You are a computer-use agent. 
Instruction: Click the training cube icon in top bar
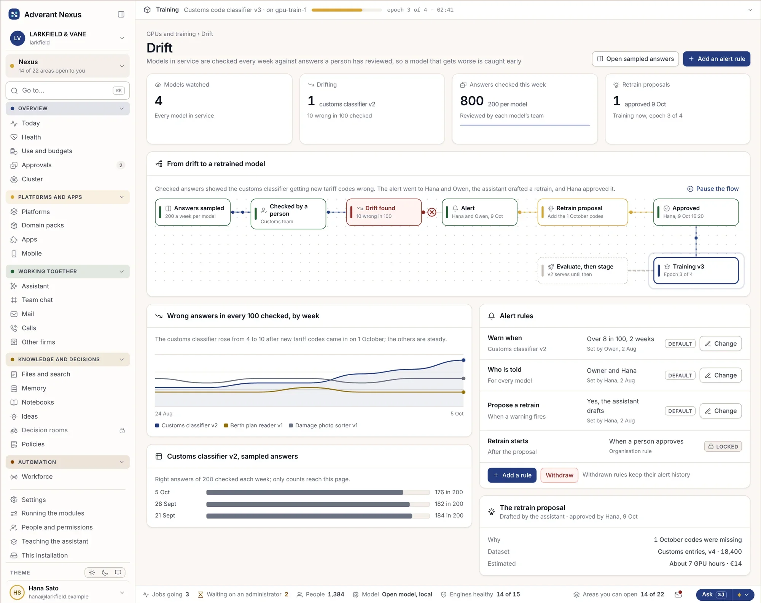point(147,10)
